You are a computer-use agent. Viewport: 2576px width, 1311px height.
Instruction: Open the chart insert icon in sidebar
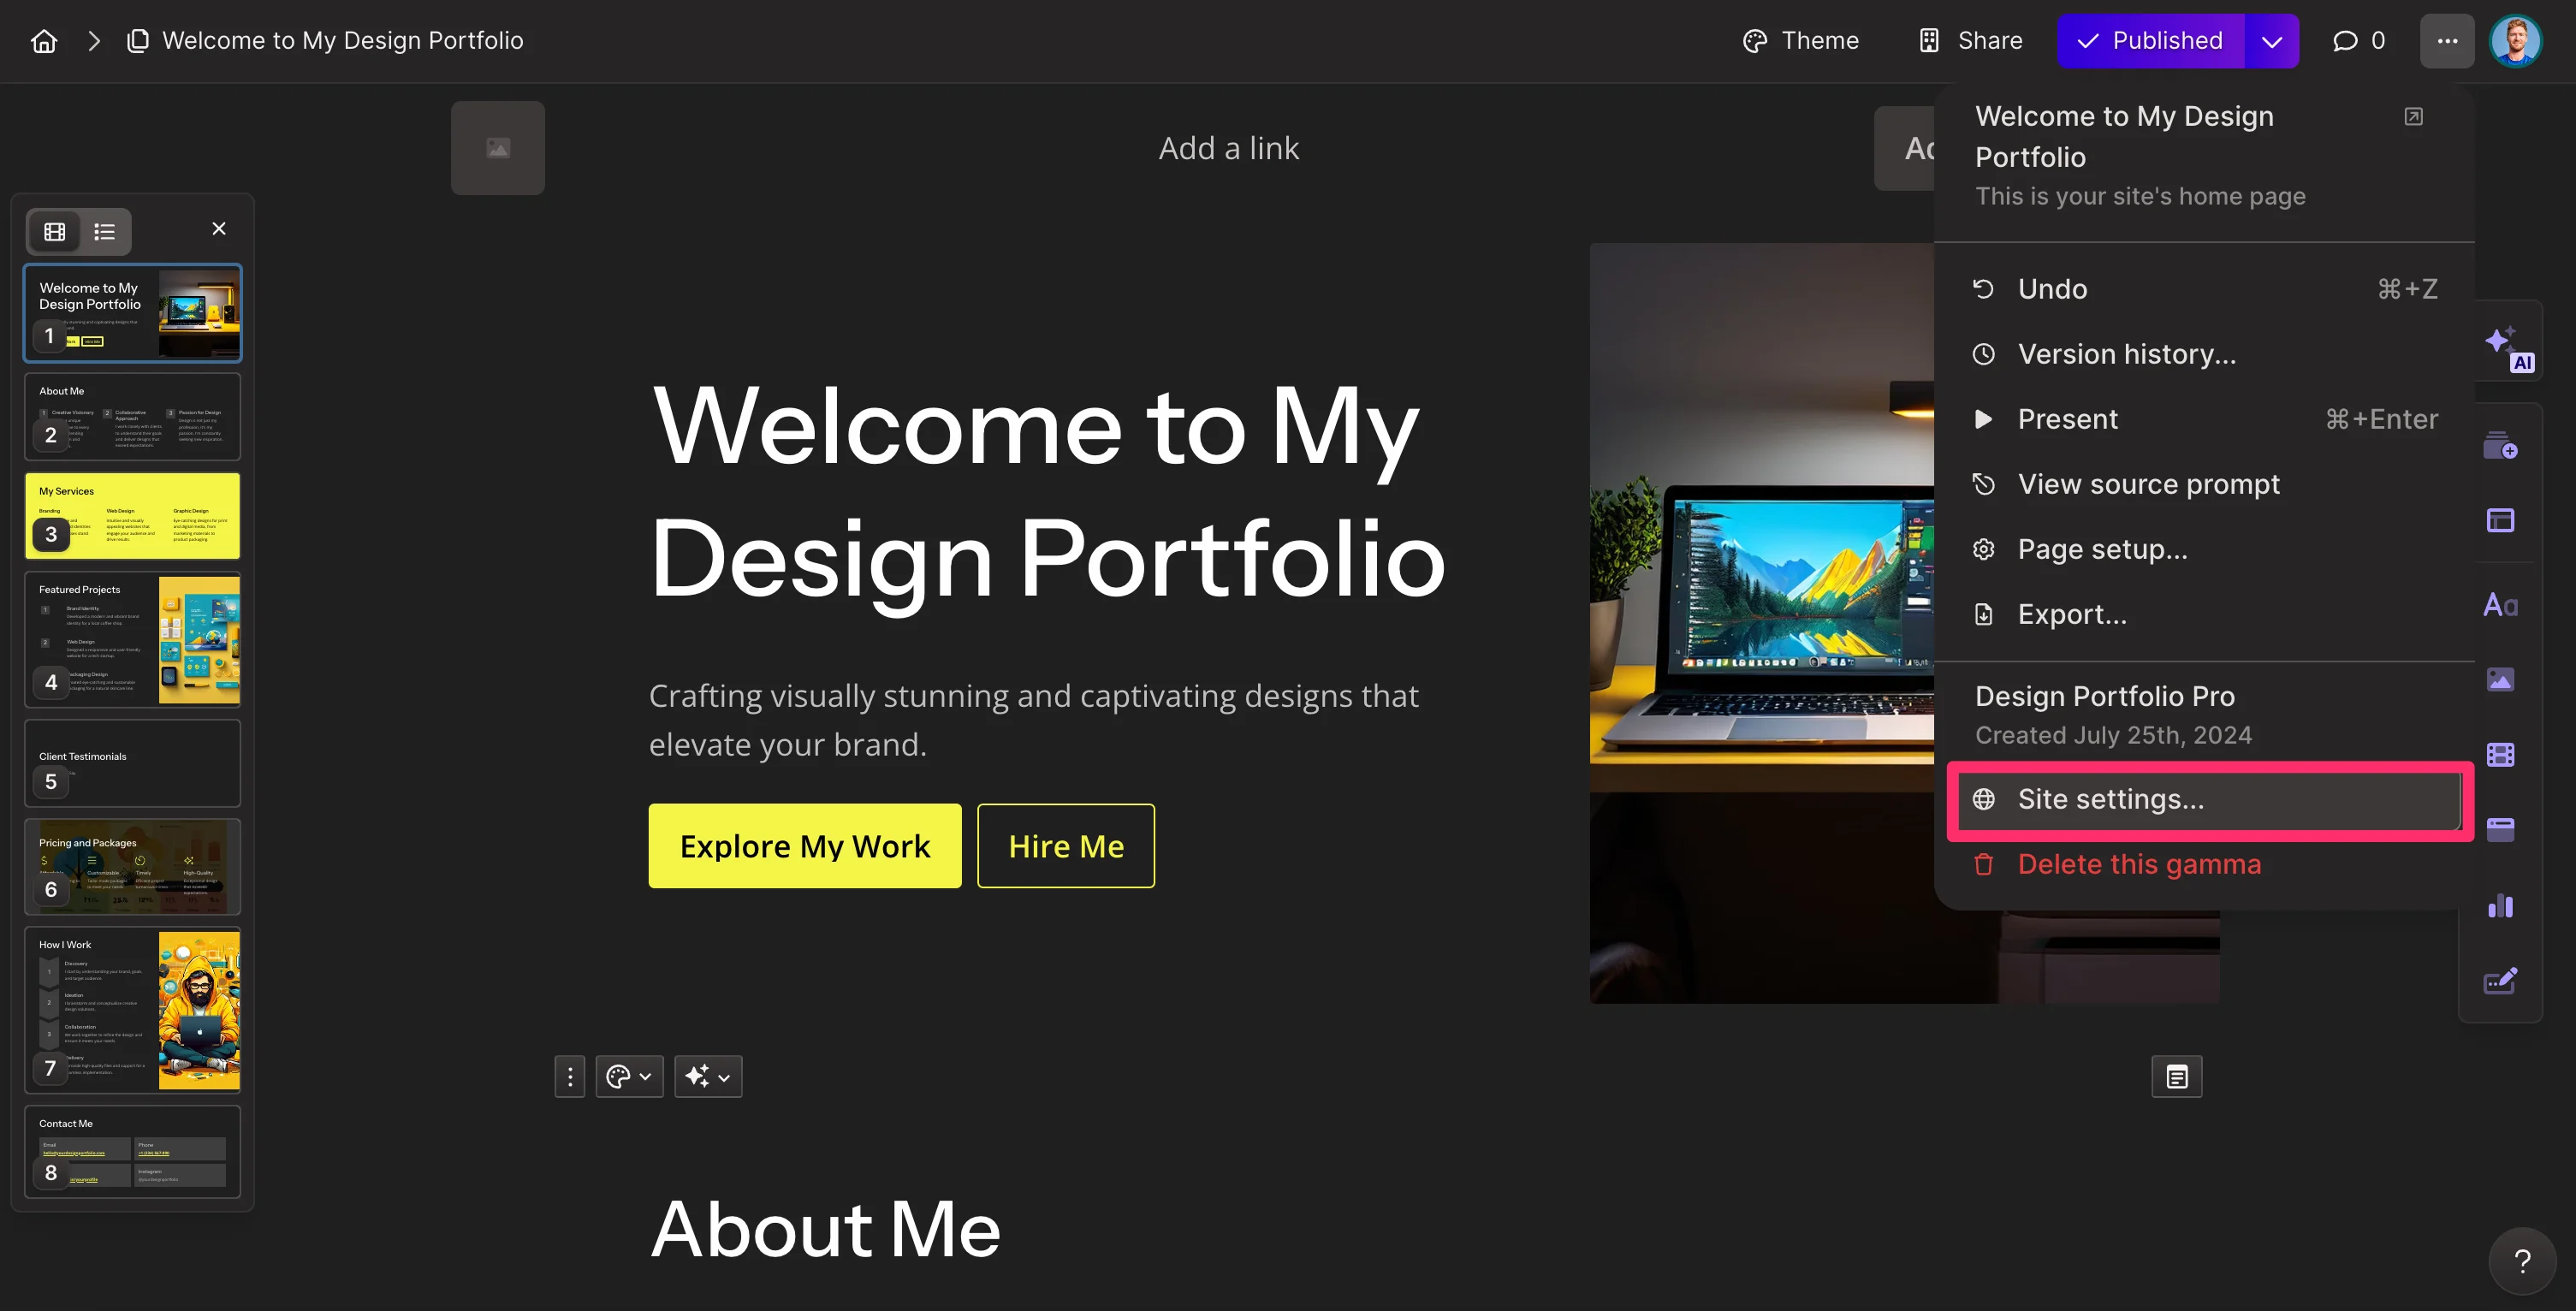click(2500, 905)
